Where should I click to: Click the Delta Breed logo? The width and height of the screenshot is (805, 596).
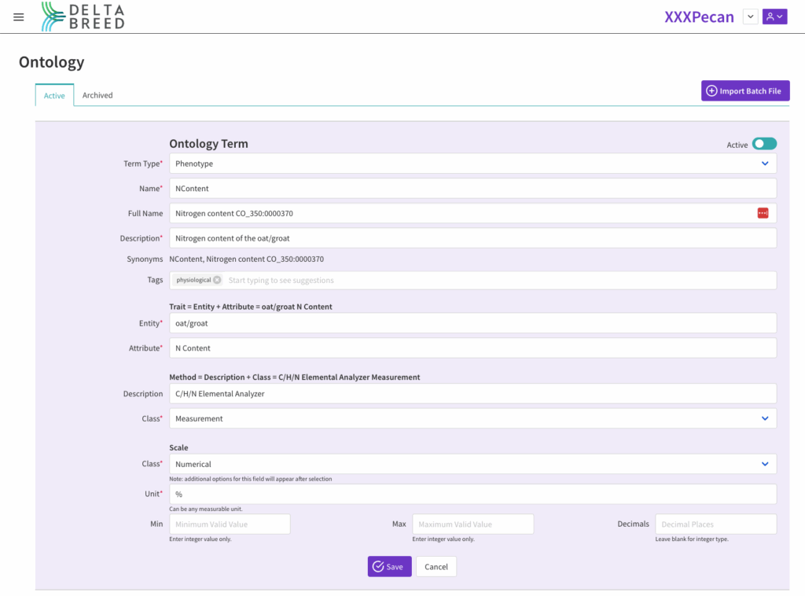(x=83, y=17)
